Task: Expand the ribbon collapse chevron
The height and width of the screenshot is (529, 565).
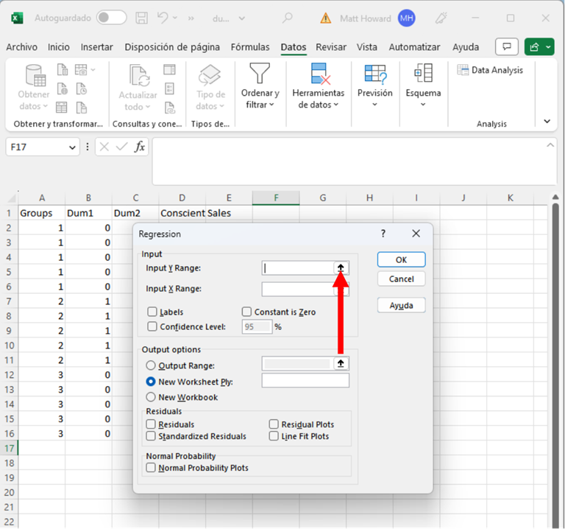Action: click(547, 122)
